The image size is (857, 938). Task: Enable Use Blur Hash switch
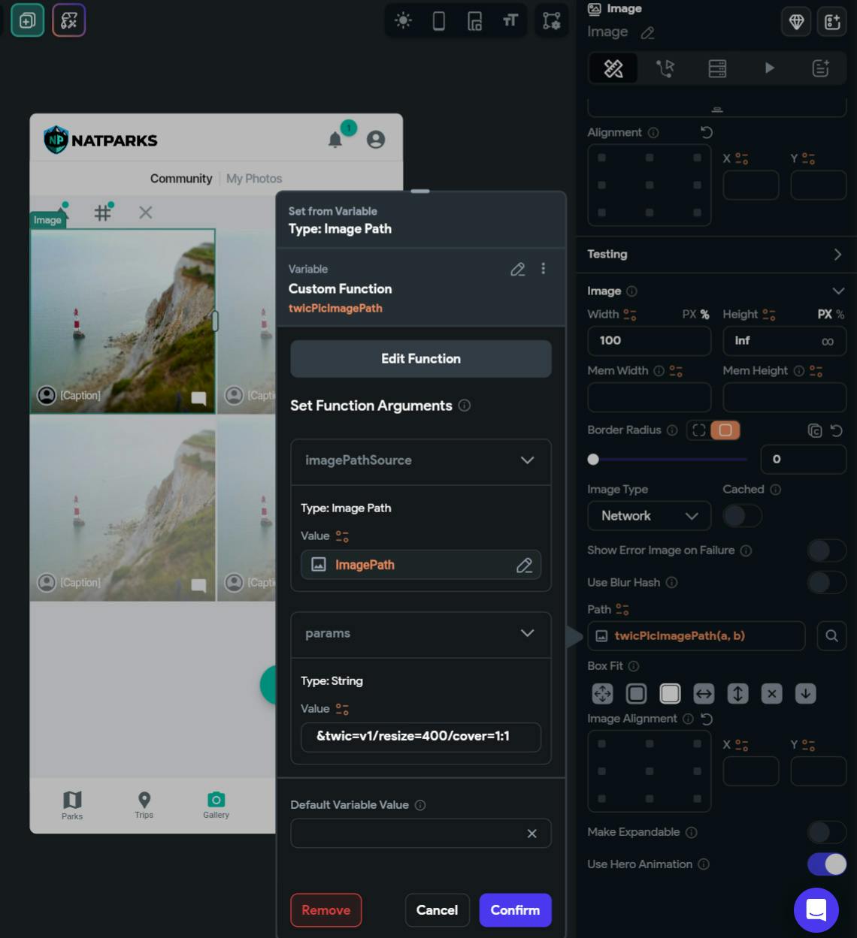tap(827, 583)
